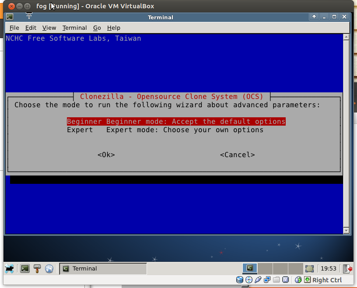The height and width of the screenshot is (288, 357).
Task: Switch to the Terminal taskbar window button
Action: pyautogui.click(x=103, y=268)
